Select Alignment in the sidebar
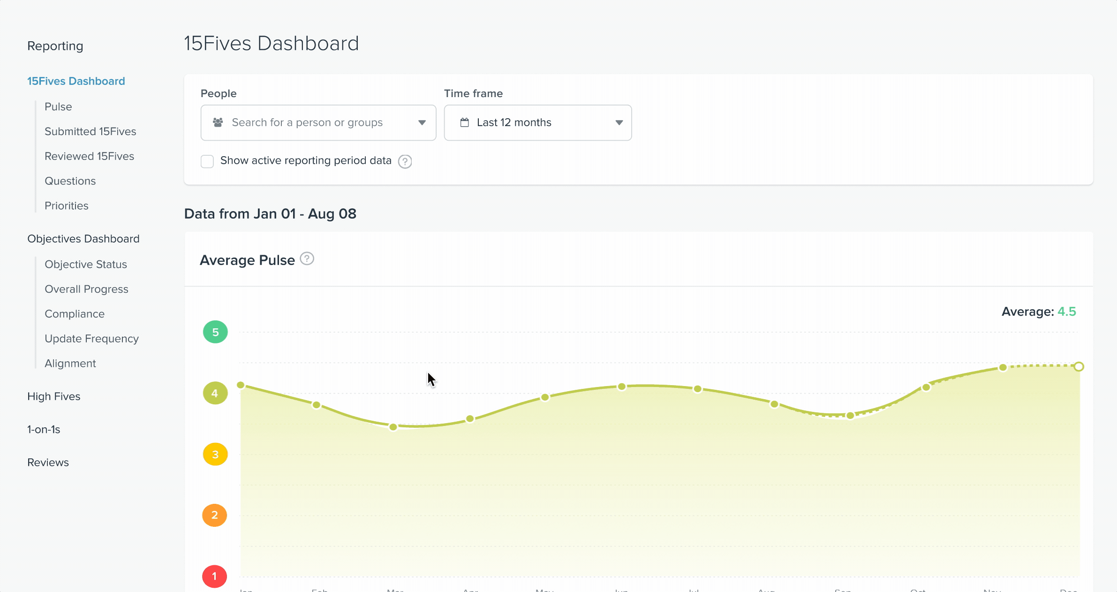The width and height of the screenshot is (1117, 592). click(70, 364)
